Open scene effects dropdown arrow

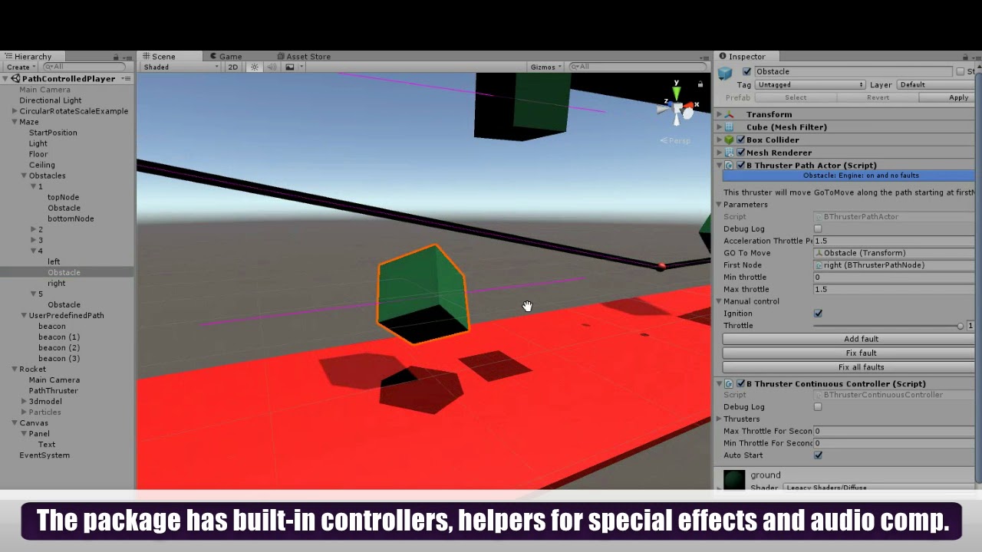(301, 67)
